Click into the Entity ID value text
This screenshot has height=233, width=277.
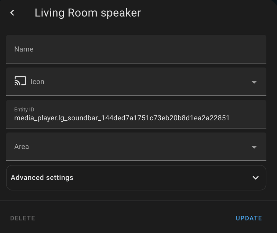click(122, 118)
